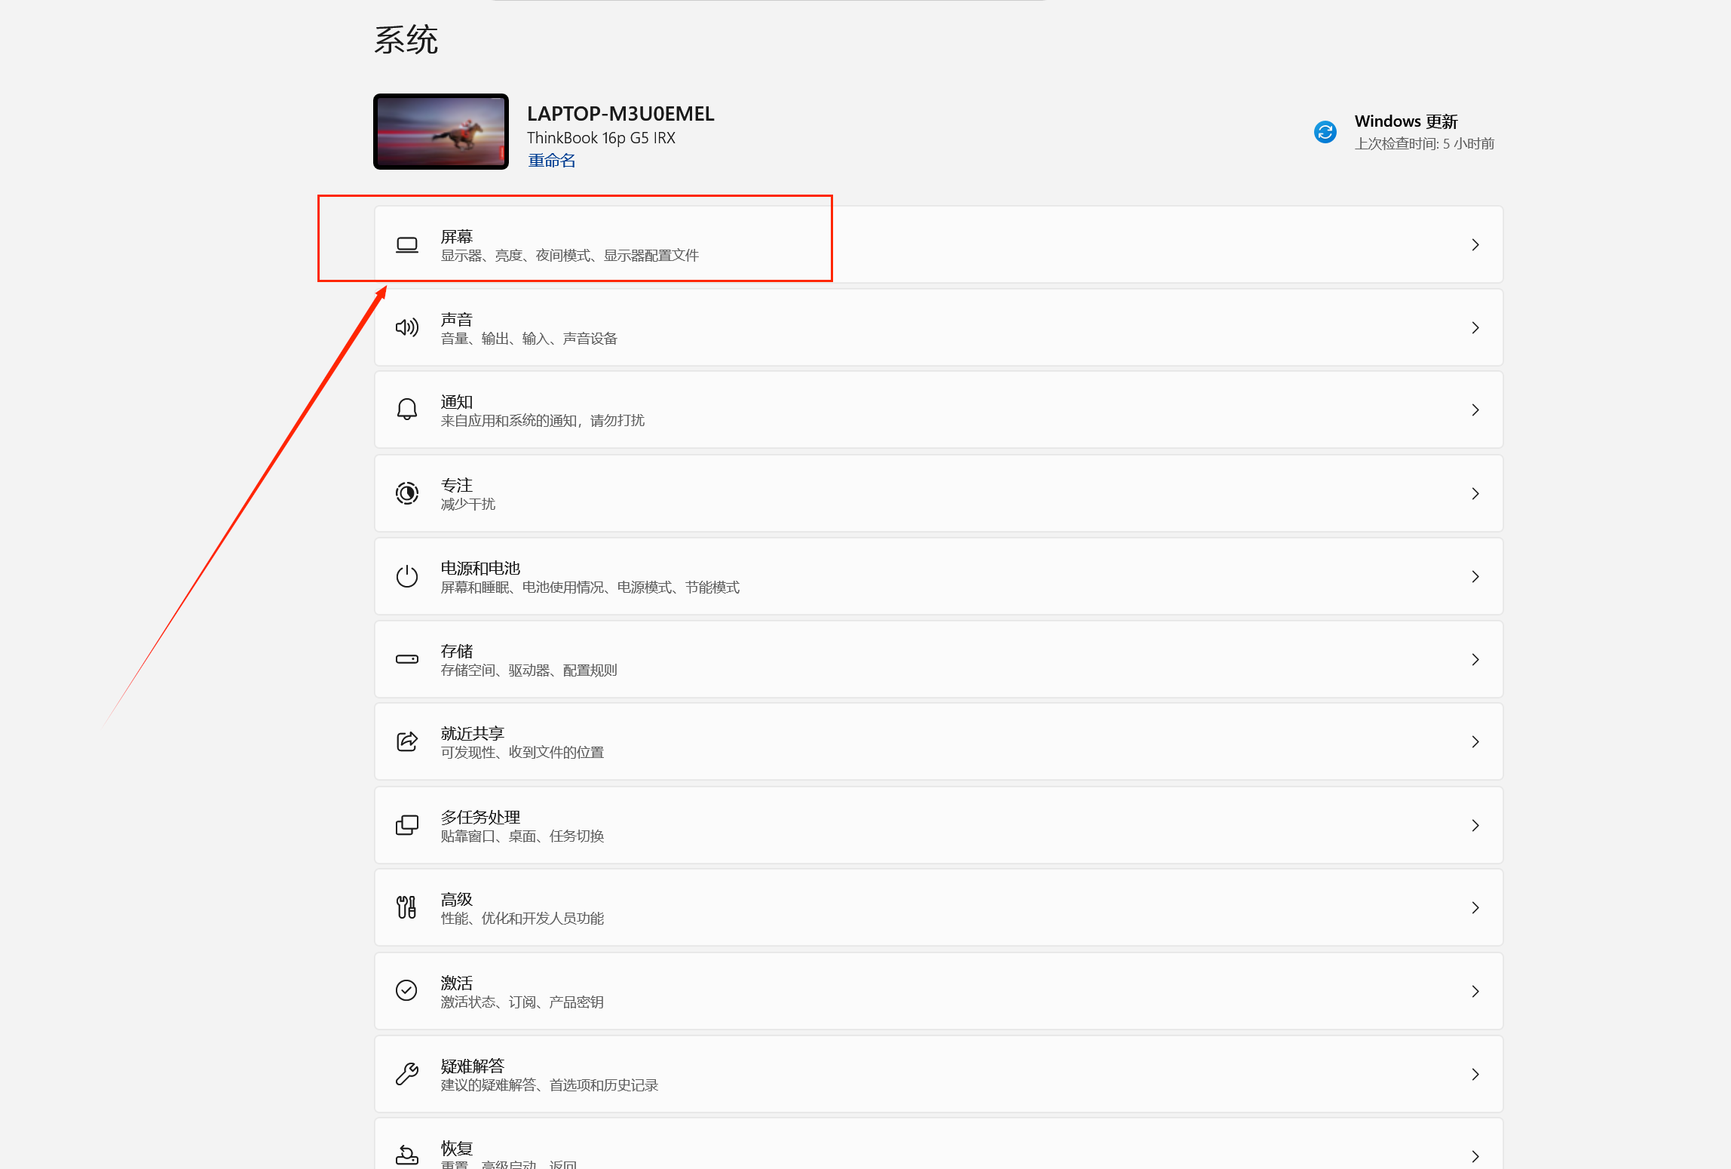Click the Windows 更新 sync icon
Screen dimensions: 1731x1169
point(1325,132)
